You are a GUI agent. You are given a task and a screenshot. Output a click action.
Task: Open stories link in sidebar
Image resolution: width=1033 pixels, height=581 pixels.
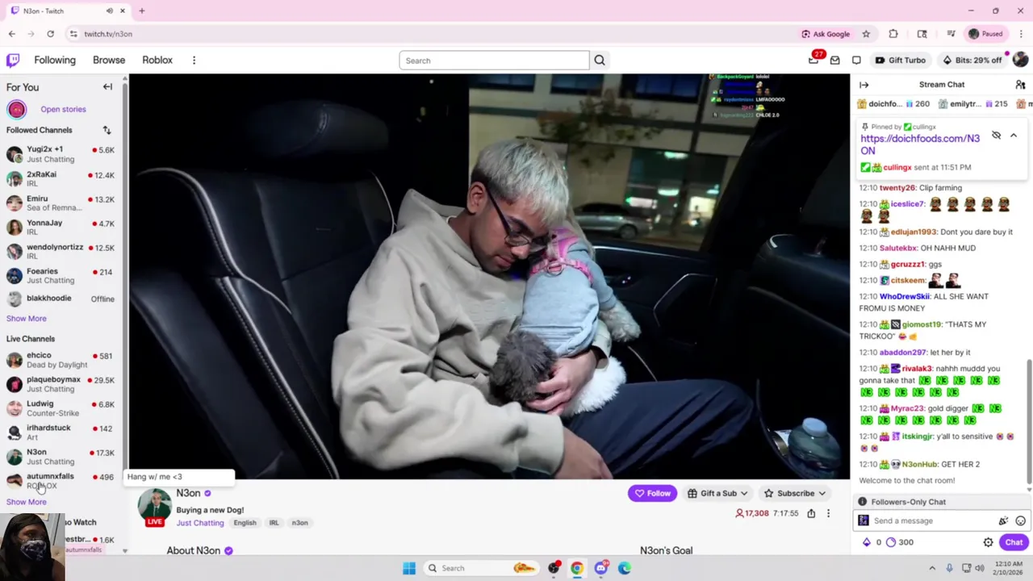tap(63, 110)
